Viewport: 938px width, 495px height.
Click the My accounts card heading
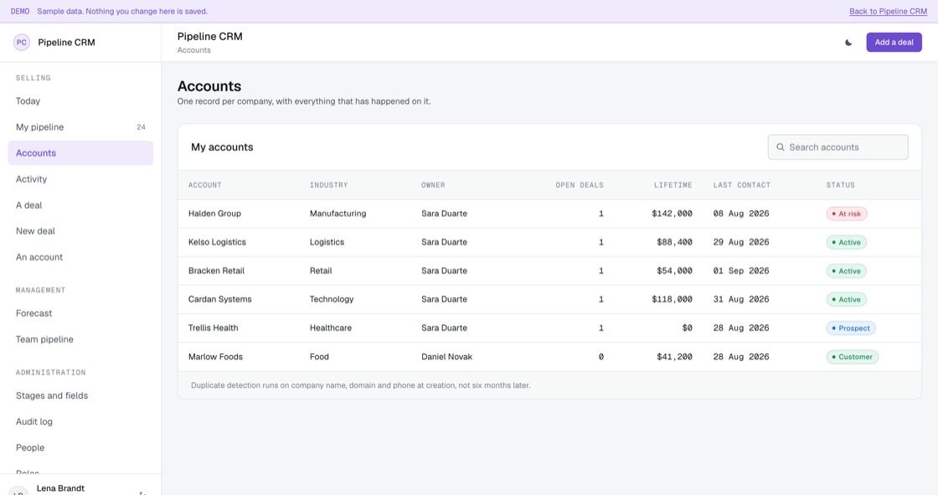pos(222,147)
